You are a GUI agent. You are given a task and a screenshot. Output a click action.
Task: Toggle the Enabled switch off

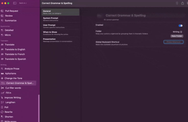(181, 26)
